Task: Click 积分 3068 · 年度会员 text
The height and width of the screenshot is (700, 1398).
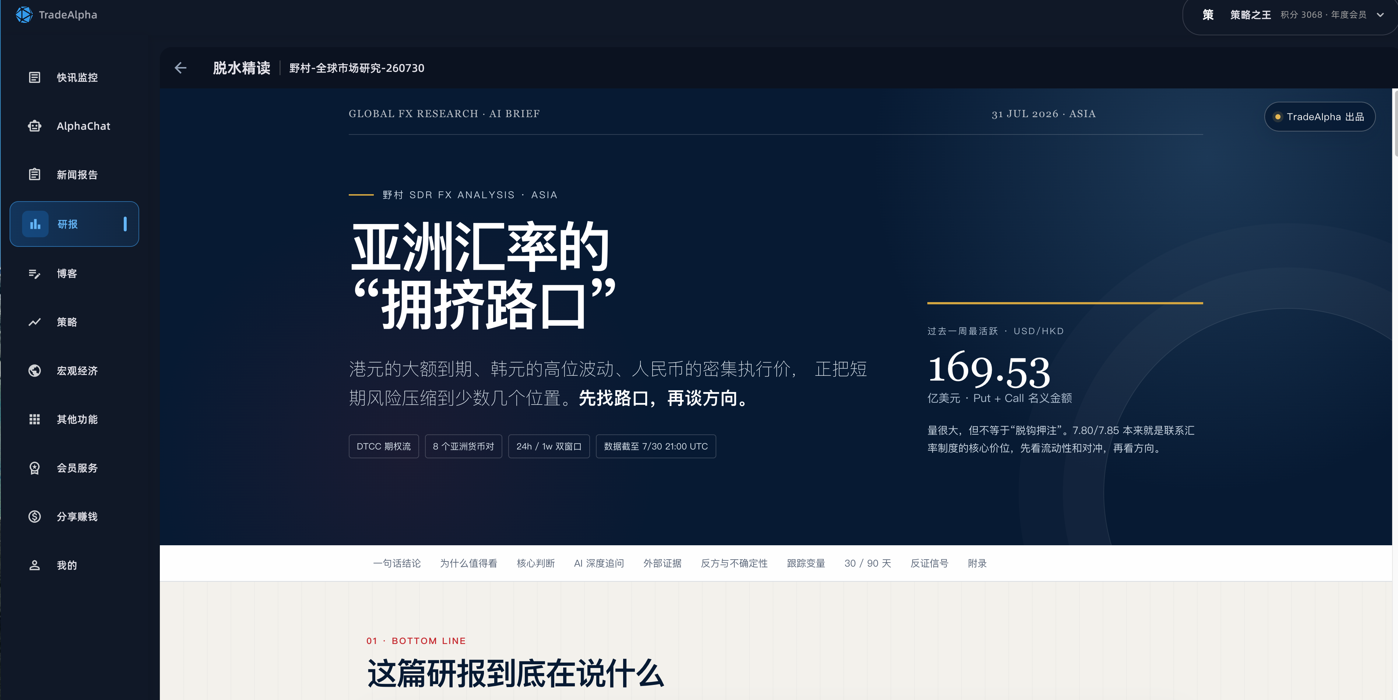Action: point(1323,15)
